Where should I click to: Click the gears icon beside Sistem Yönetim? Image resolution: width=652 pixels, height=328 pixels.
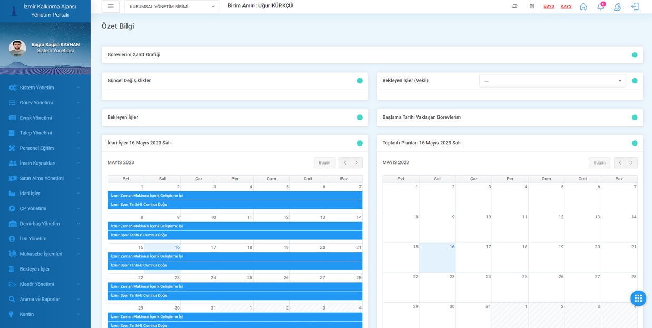coord(12,88)
